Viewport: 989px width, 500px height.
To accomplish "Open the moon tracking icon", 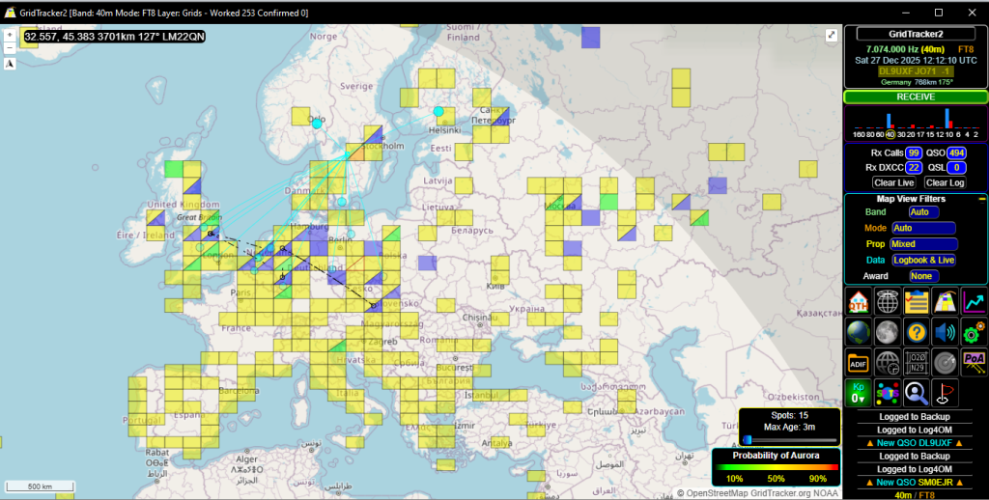I will 888,332.
